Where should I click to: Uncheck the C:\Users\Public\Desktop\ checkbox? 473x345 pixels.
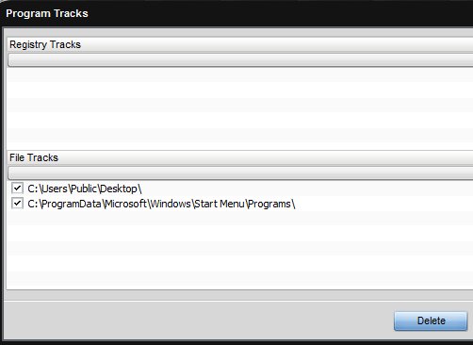coord(17,189)
